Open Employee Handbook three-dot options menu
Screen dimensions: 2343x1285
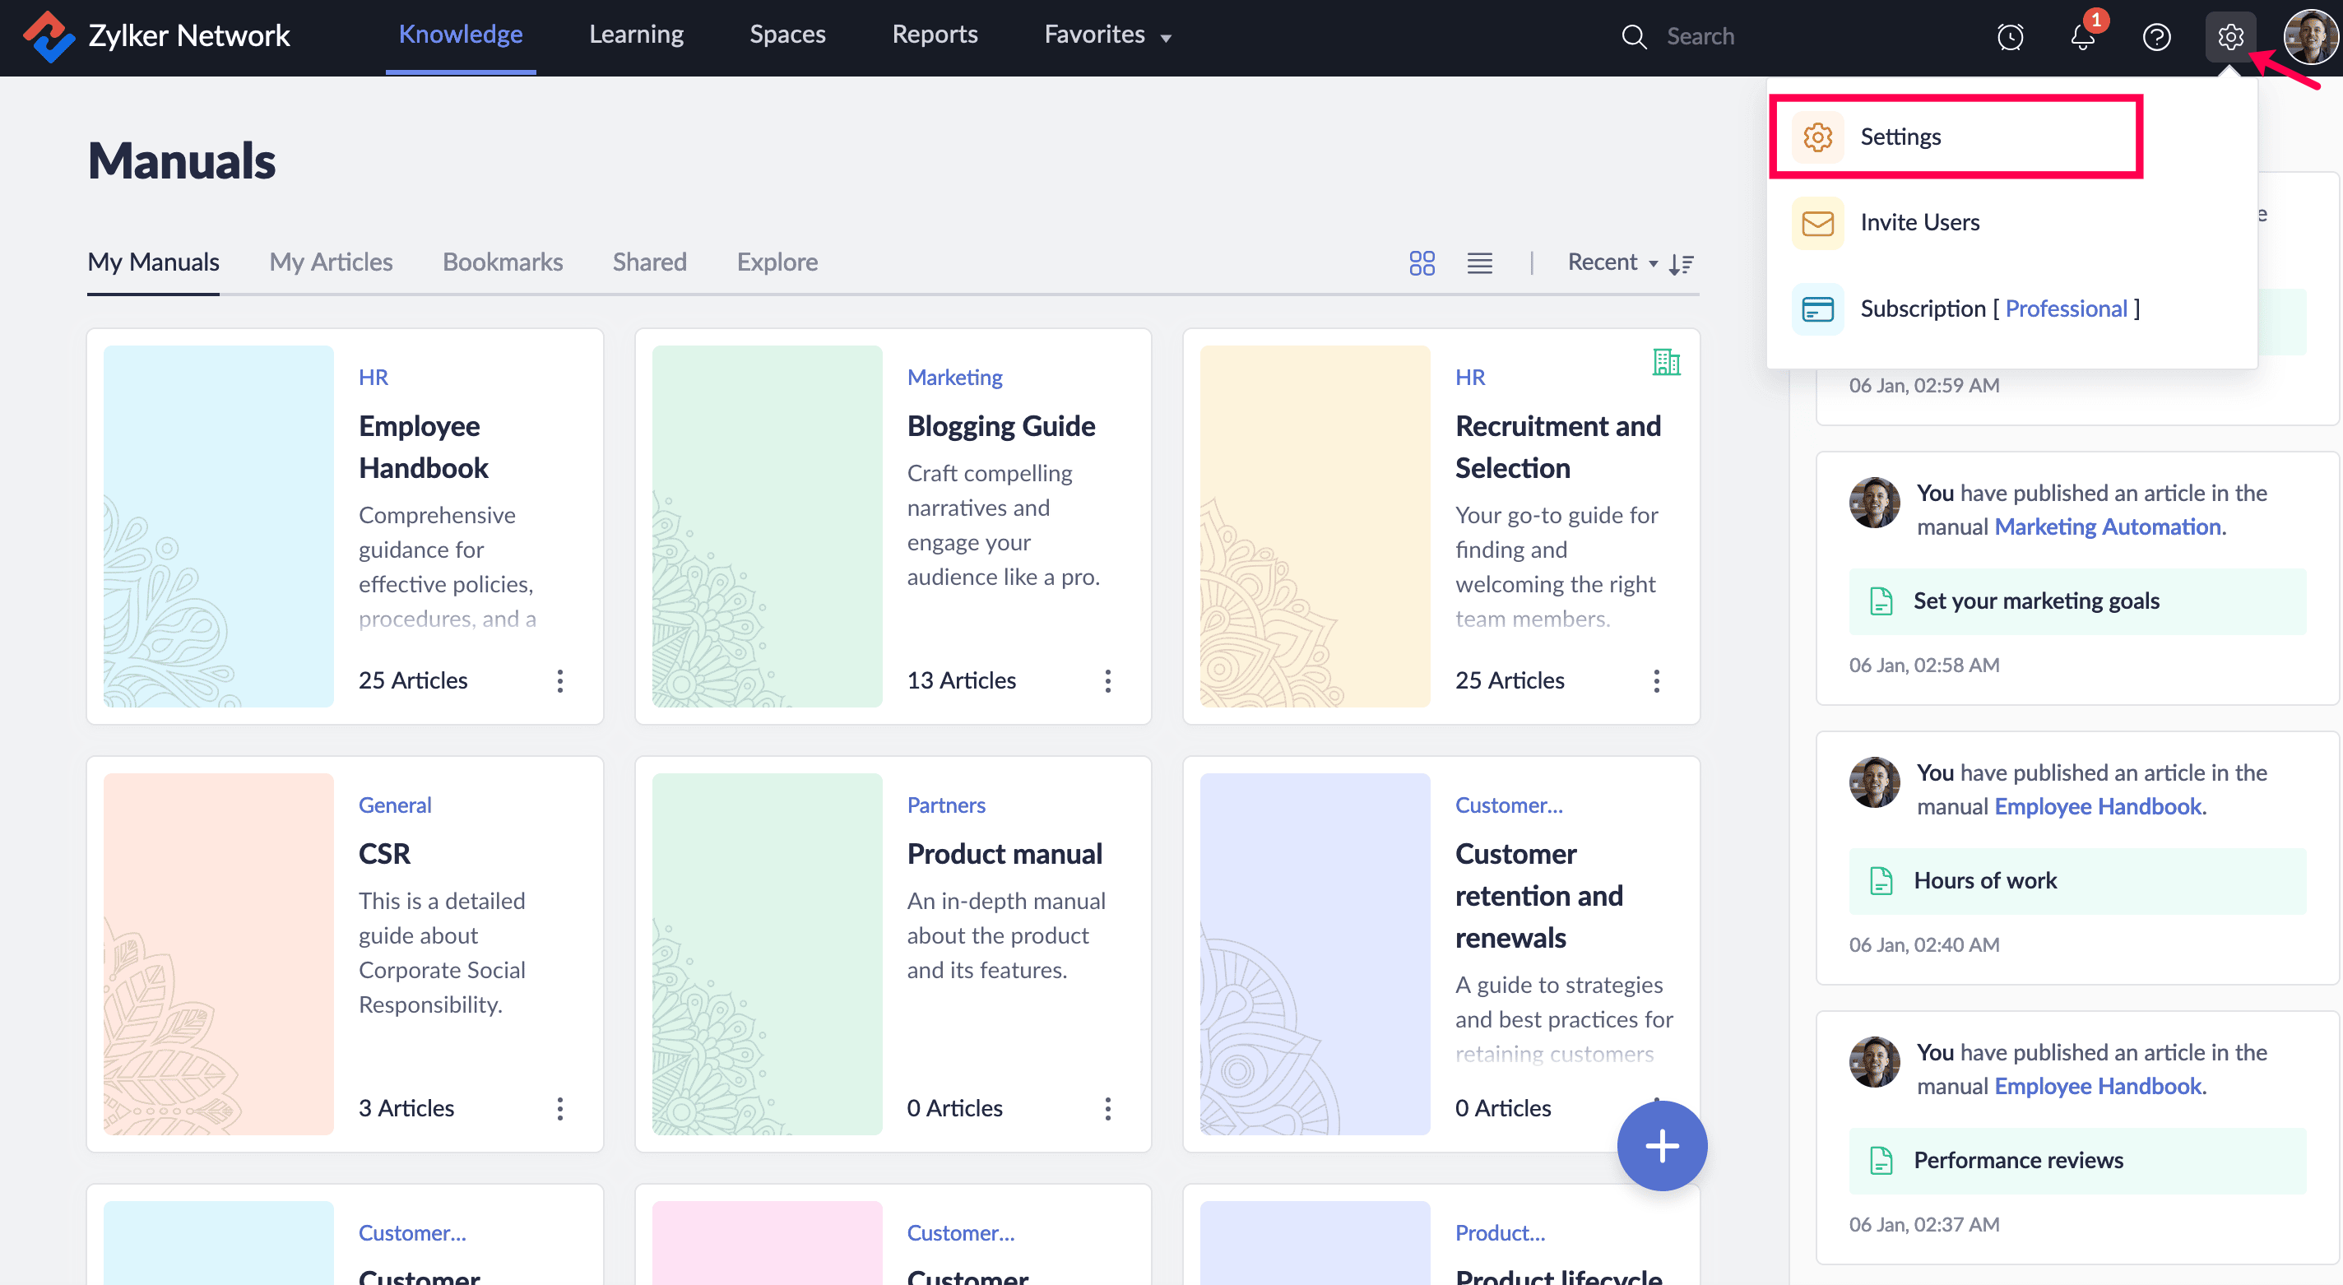[559, 680]
